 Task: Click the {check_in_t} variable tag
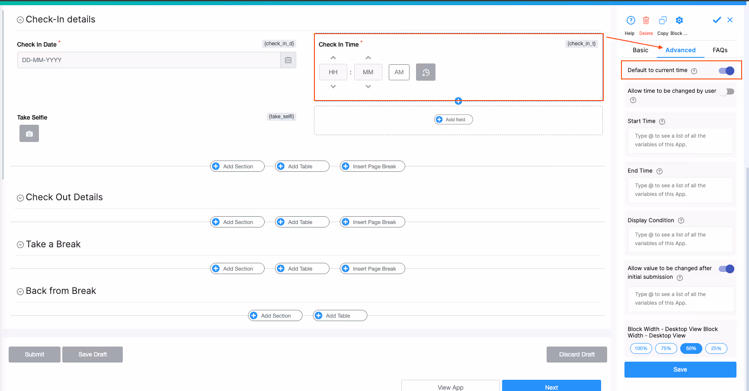[582, 44]
